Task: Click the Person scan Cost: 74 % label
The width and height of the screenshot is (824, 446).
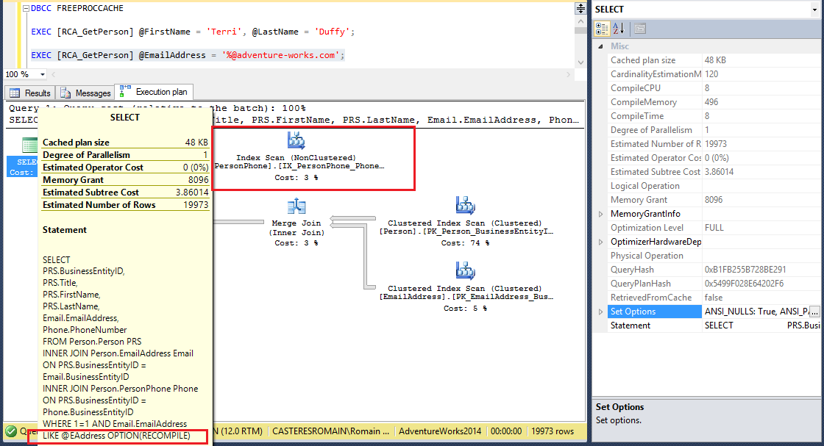Action: [465, 243]
